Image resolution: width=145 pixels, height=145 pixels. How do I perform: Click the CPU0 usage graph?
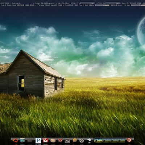(87, 3)
